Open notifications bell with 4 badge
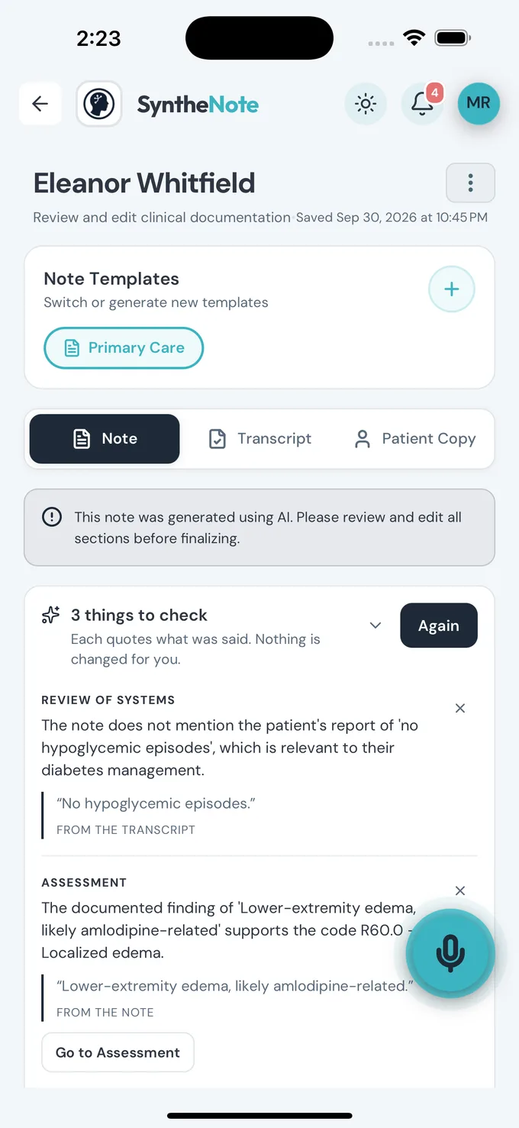Screen dimensions: 519x1128 pos(423,104)
